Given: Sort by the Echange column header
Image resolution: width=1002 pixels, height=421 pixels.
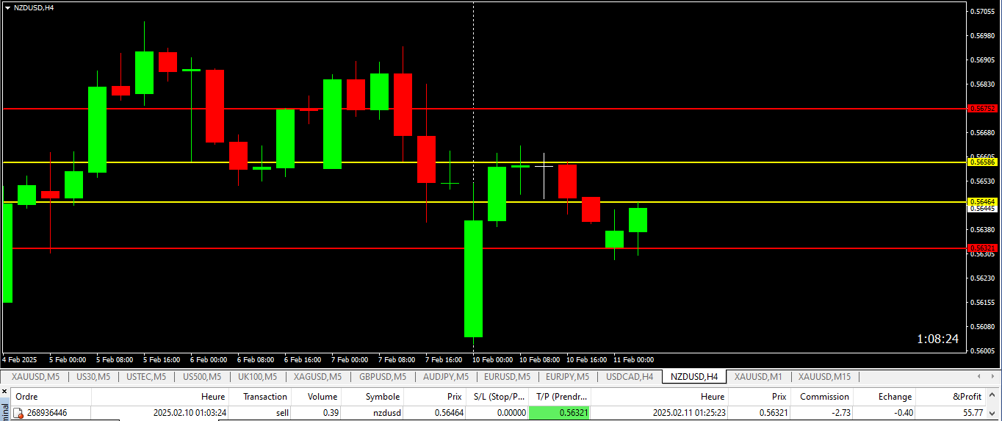Looking at the screenshot, I should click(885, 397).
